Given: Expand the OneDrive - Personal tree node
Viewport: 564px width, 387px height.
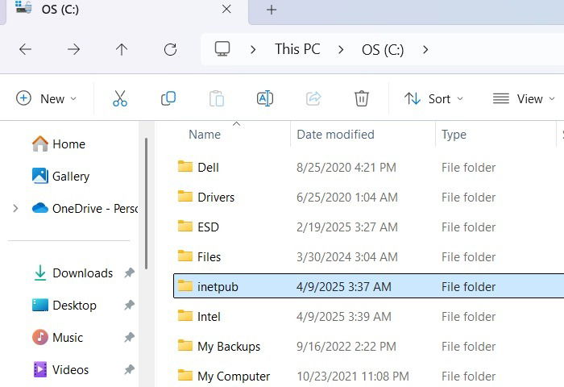Looking at the screenshot, I should pyautogui.click(x=15, y=208).
